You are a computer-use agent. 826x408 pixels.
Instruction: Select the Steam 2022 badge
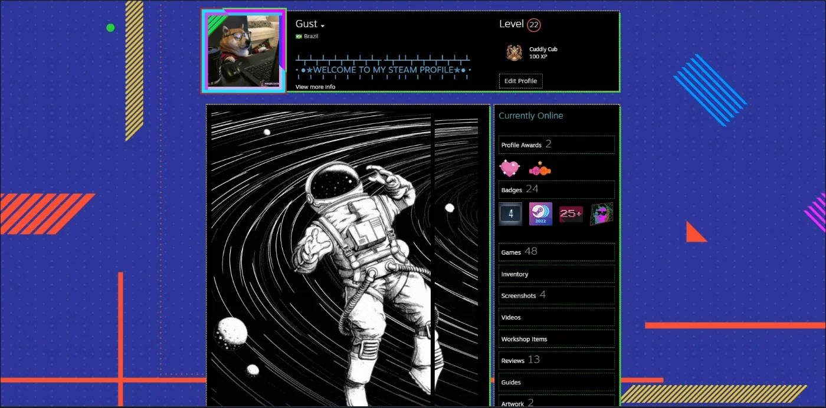[x=540, y=214]
